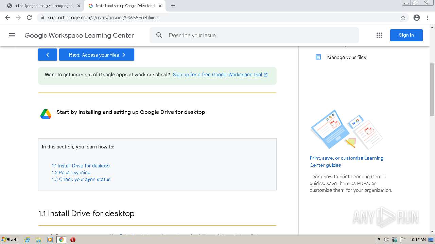This screenshot has height=244, width=435.
Task: Click the Learning Center guides illustration
Action: 346,129
